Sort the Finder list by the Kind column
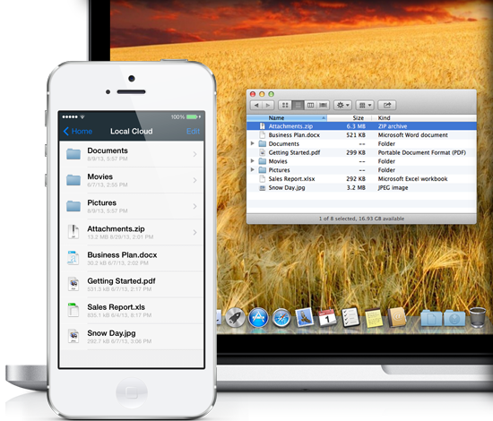The width and height of the screenshot is (493, 421). click(x=424, y=118)
